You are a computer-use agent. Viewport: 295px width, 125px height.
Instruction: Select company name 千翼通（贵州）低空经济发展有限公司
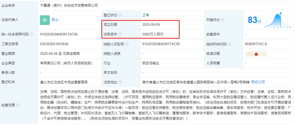click(69, 6)
